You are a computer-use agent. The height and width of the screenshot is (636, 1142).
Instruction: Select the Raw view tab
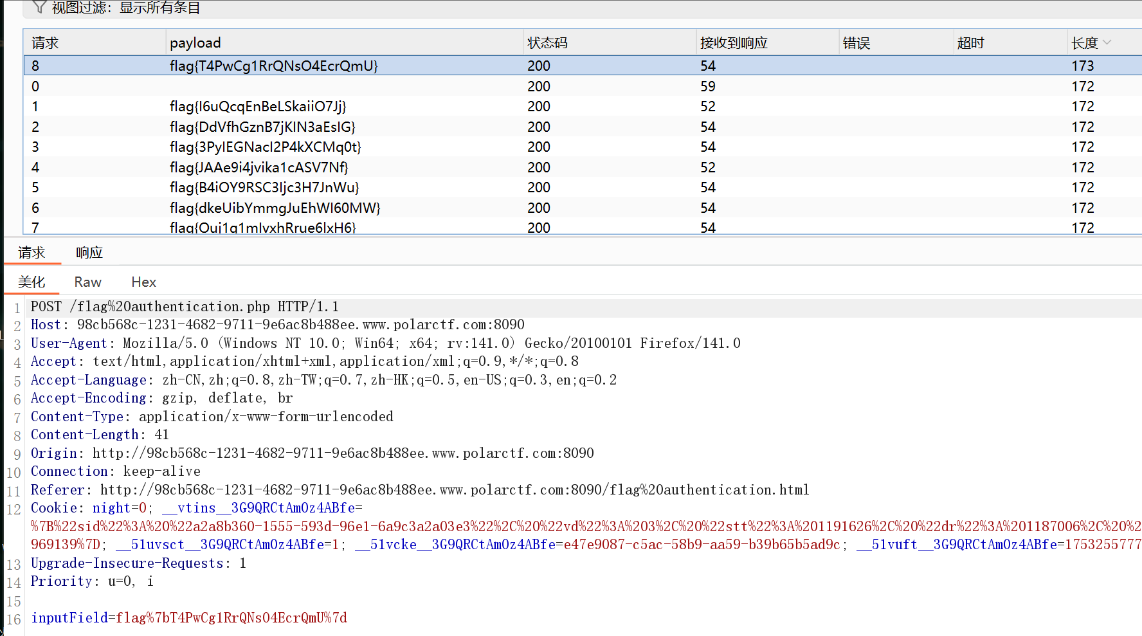88,282
